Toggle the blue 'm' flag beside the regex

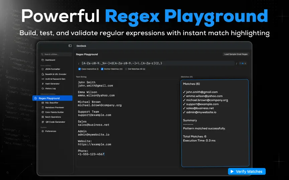[x=243, y=63]
